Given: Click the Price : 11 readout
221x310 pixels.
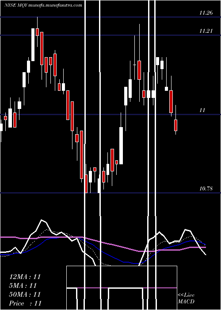Looking at the screenshot, I should 25,303.
